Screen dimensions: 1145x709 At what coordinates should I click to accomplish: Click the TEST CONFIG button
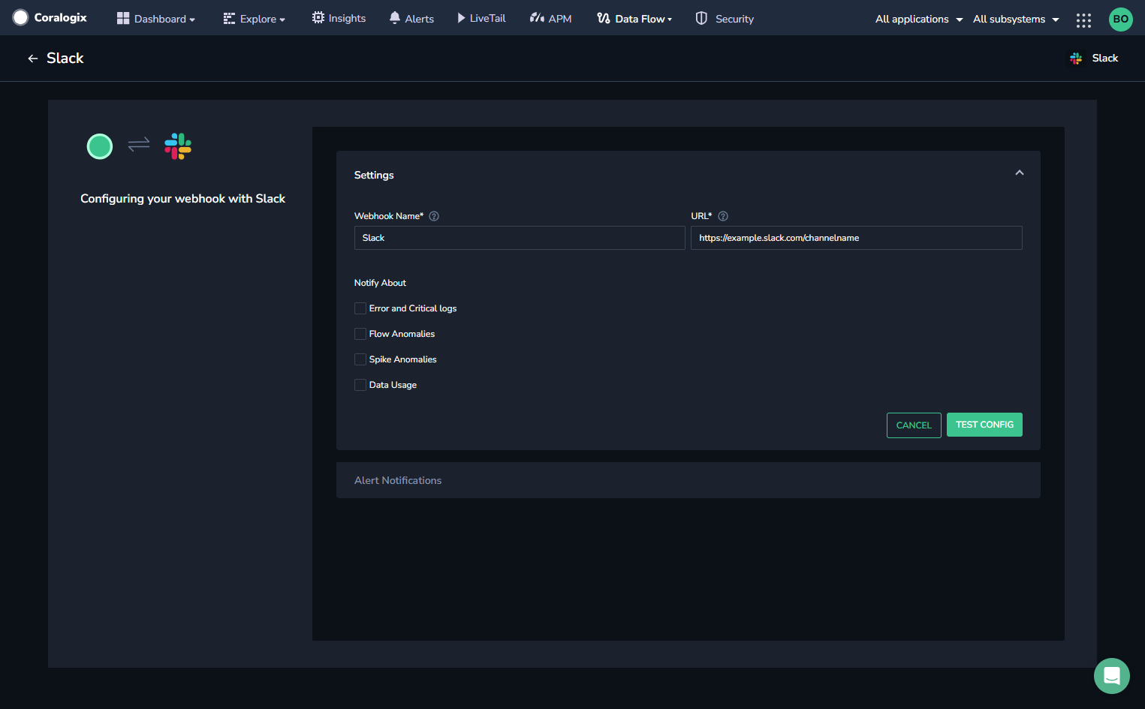coord(984,425)
